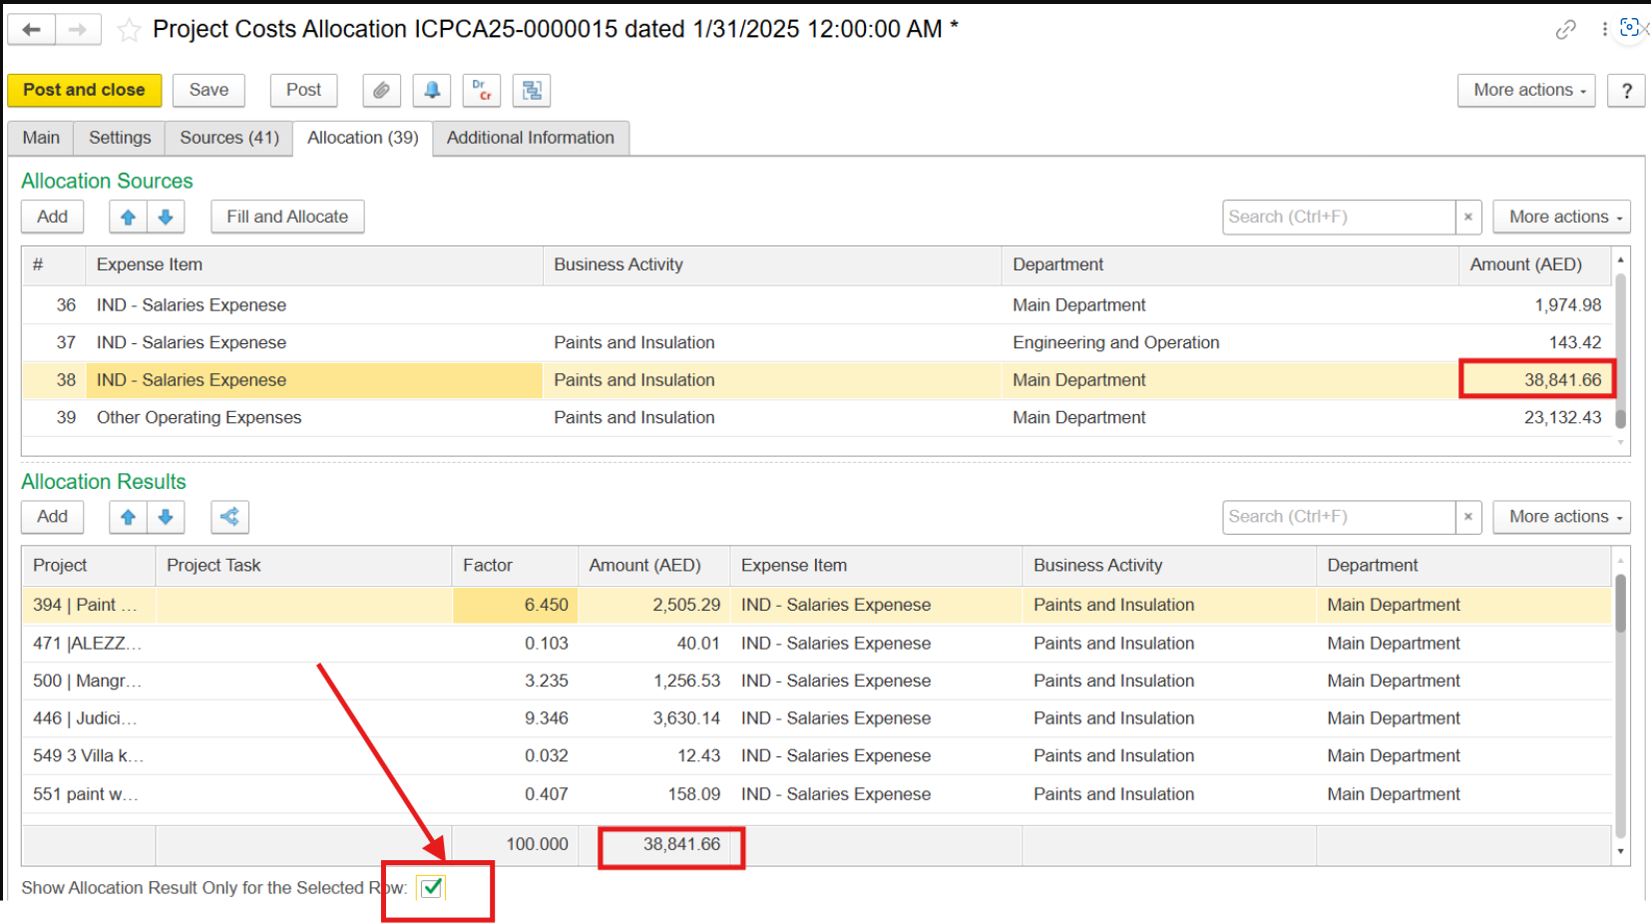Navigate back with the left arrow
Viewport: 1651px width, 923px height.
[32, 30]
